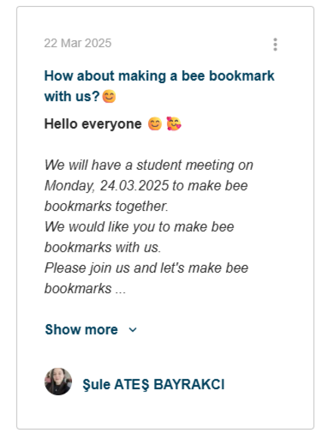Click the smiling emoji in the title

click(109, 97)
